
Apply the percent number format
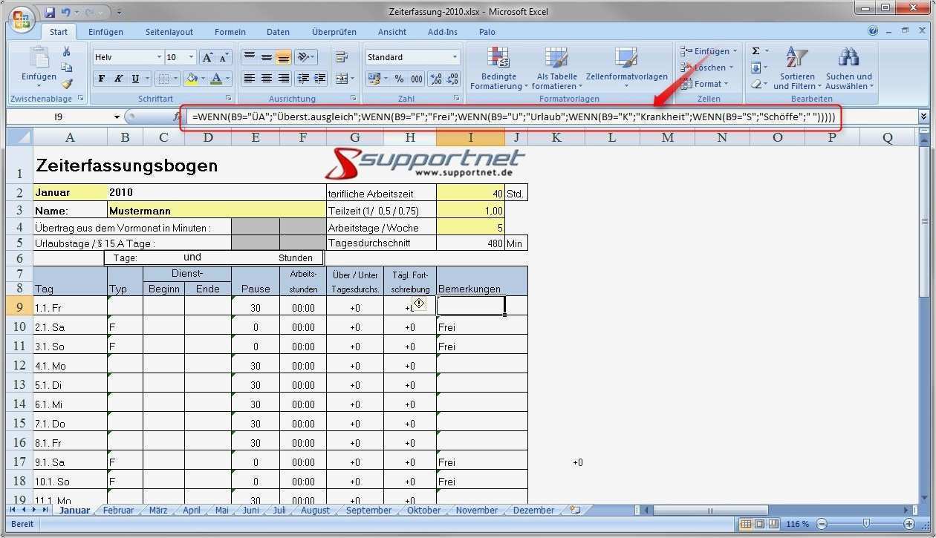(398, 79)
